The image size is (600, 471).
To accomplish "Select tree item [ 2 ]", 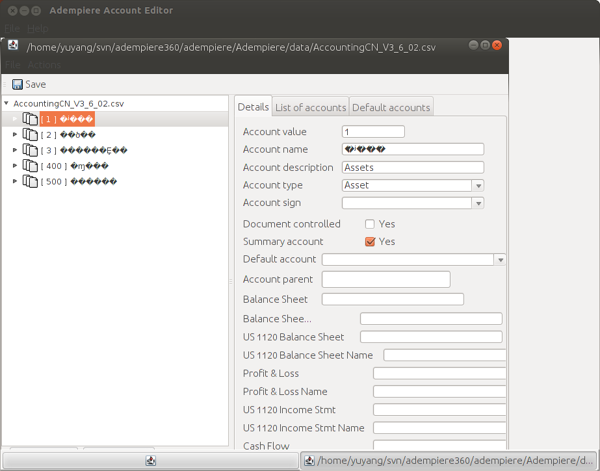I will pyautogui.click(x=68, y=134).
